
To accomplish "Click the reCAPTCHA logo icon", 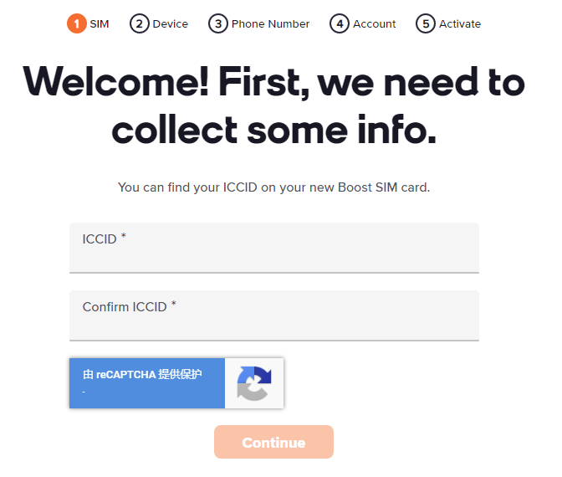I will point(254,383).
